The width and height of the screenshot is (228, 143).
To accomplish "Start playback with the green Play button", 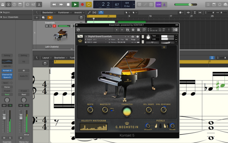I will click(75, 5).
